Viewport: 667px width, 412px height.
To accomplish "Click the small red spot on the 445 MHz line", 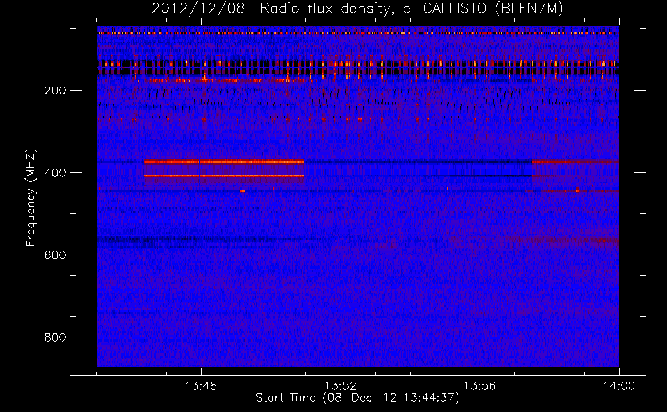I will pyautogui.click(x=242, y=191).
